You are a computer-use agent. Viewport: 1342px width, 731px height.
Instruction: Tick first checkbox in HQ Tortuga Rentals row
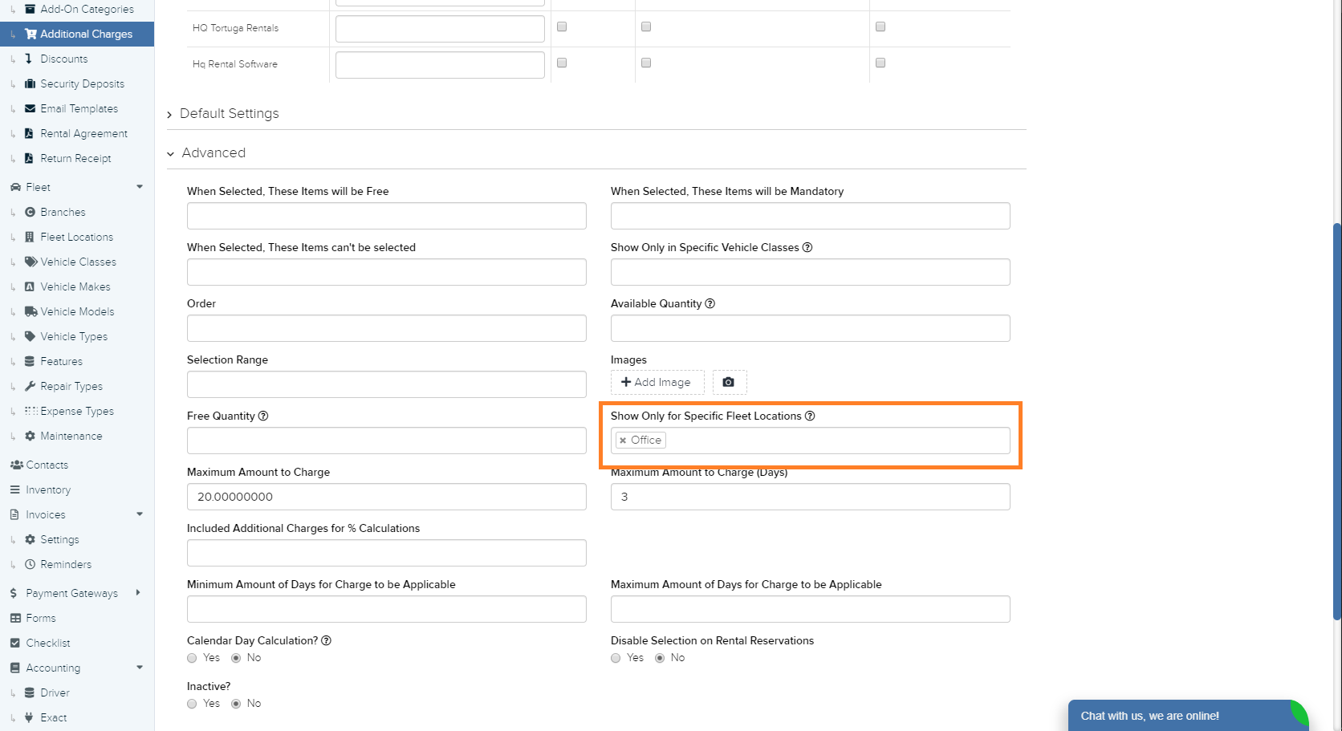click(x=562, y=26)
